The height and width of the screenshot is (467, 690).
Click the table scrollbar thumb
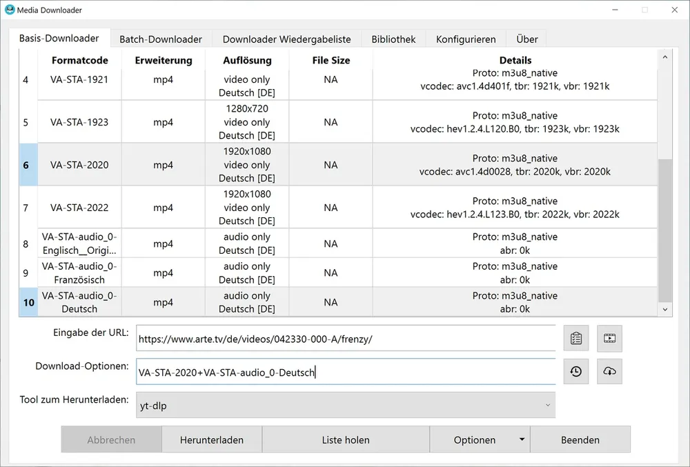(665, 231)
